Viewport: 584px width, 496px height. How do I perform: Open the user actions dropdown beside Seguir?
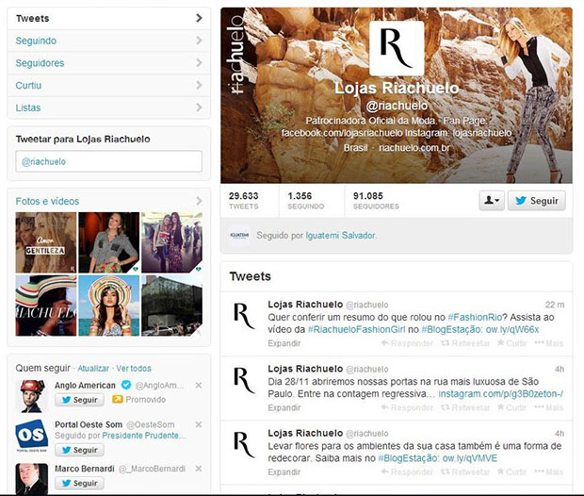(492, 200)
